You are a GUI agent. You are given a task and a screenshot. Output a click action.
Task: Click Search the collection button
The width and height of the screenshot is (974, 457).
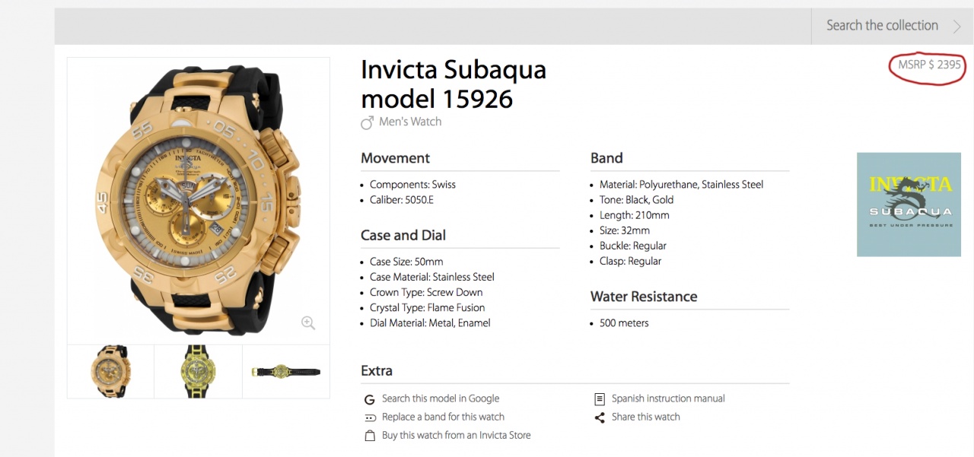pos(882,26)
